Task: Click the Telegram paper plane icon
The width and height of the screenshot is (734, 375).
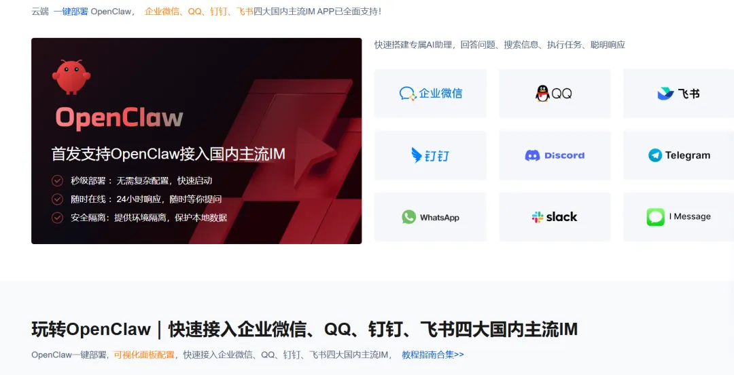Action: pyautogui.click(x=655, y=155)
